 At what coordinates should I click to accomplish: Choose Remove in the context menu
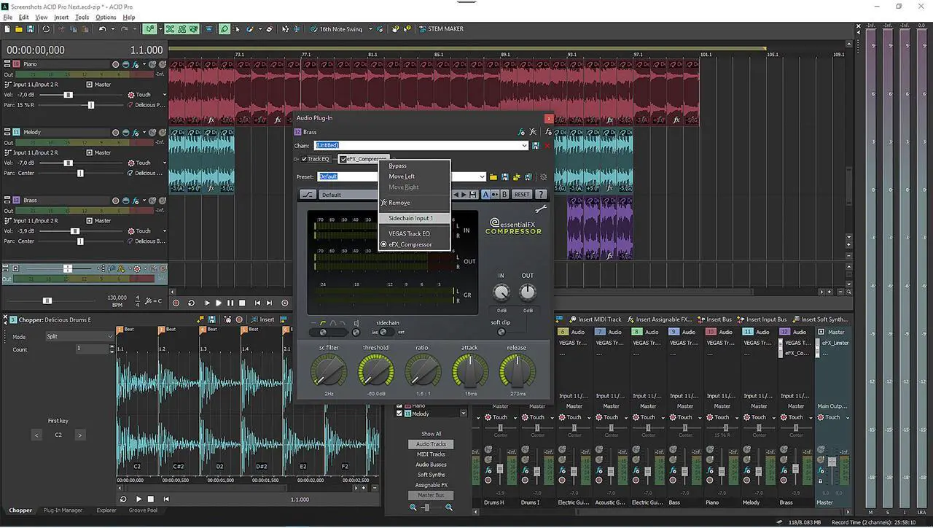399,203
